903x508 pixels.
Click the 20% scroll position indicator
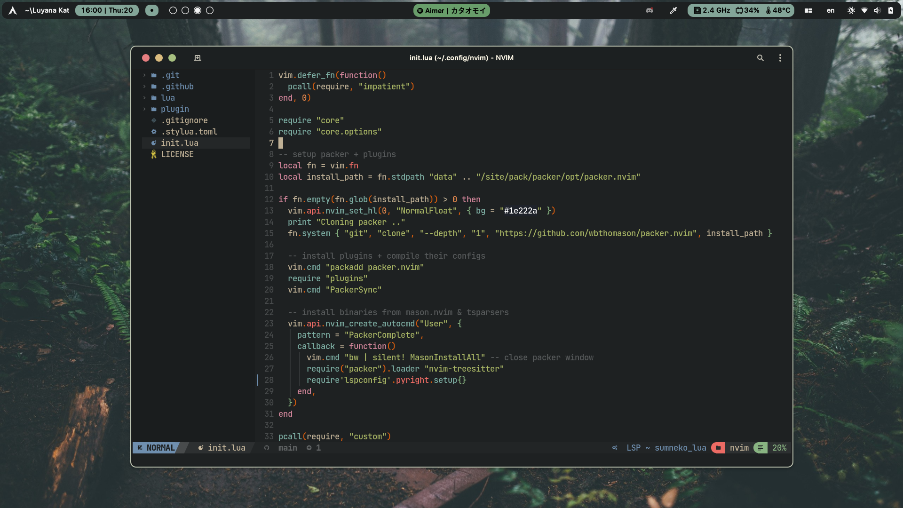(x=779, y=448)
